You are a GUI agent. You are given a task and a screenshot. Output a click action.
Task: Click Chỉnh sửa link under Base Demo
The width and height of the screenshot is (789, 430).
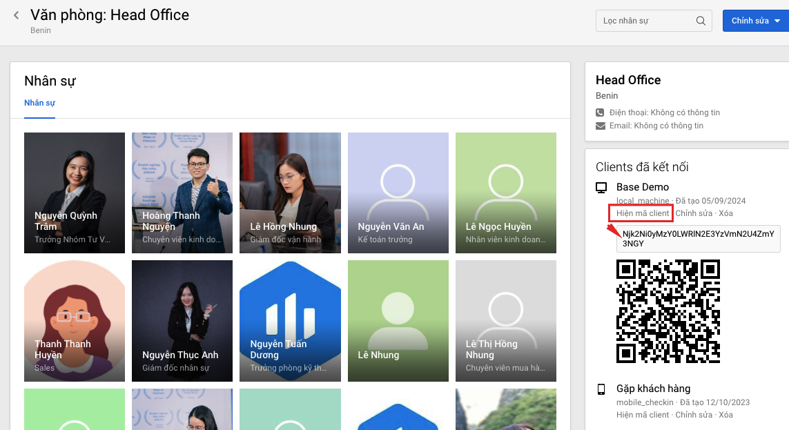tap(694, 213)
